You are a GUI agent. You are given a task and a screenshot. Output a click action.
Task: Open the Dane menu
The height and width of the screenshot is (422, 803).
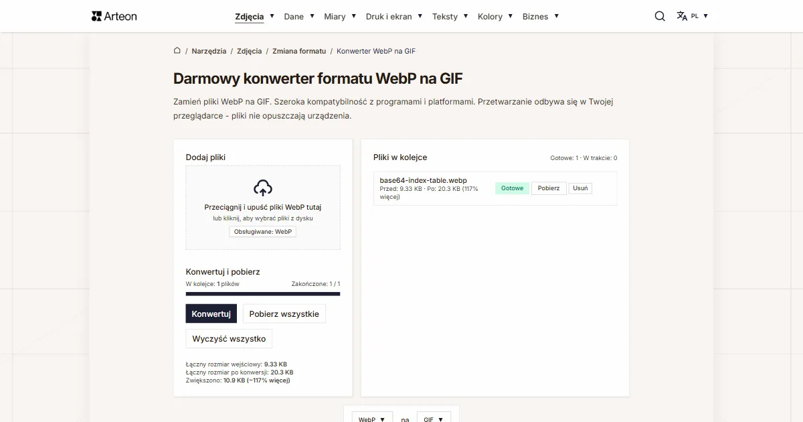tap(299, 16)
